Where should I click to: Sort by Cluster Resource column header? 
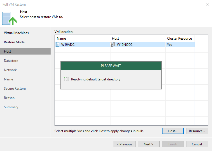180,39
